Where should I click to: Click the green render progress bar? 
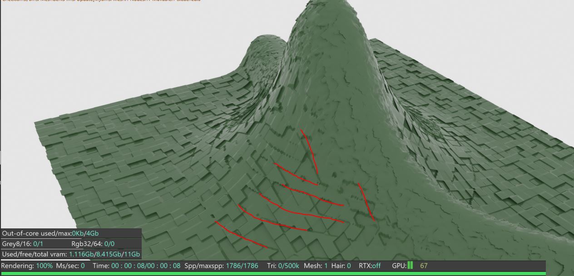point(273,274)
